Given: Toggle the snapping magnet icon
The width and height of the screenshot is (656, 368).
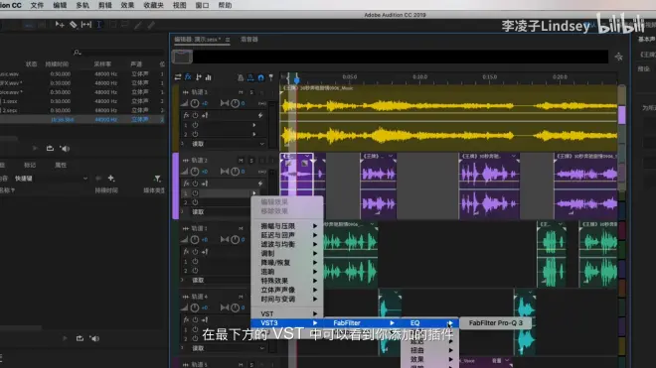Looking at the screenshot, I should coord(260,77).
